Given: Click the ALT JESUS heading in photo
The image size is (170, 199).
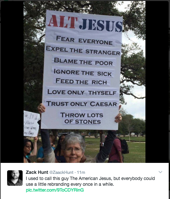Looking at the screenshot, I should [85, 23].
